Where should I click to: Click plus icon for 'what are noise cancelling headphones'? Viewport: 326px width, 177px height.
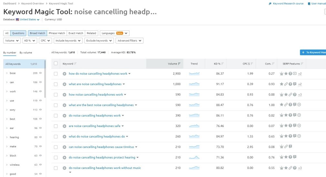click(65, 84)
